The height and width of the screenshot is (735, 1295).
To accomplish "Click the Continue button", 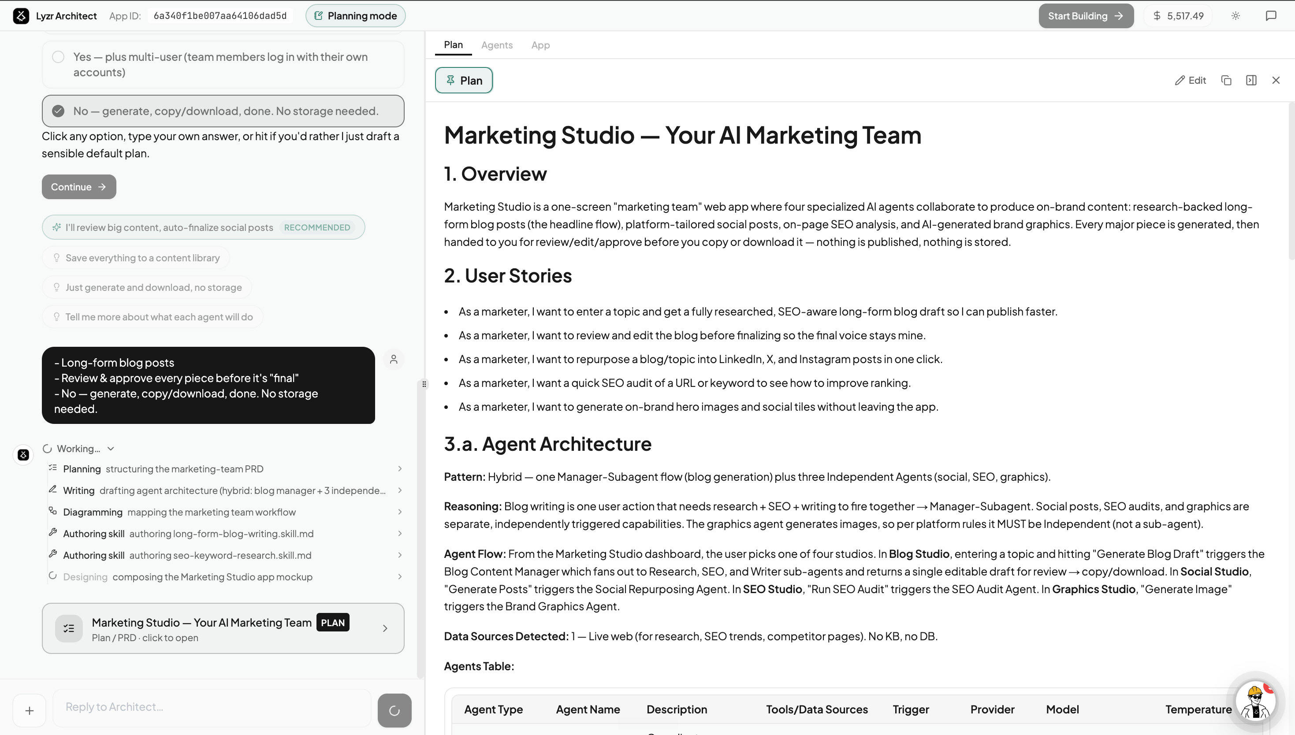I will coord(79,187).
